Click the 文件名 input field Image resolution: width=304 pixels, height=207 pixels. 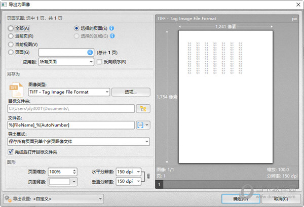[71, 125]
